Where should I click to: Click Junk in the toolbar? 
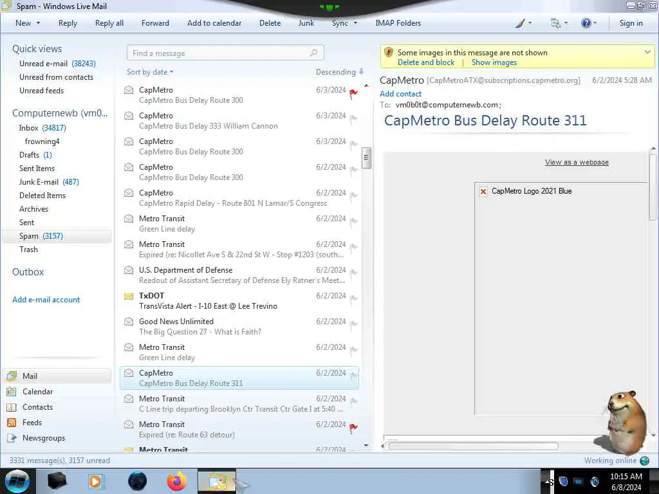click(306, 23)
